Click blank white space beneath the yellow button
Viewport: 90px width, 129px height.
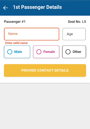45,80
